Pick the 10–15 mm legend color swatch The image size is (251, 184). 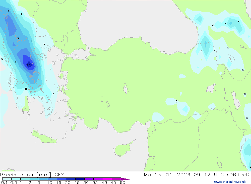click(x=52, y=179)
